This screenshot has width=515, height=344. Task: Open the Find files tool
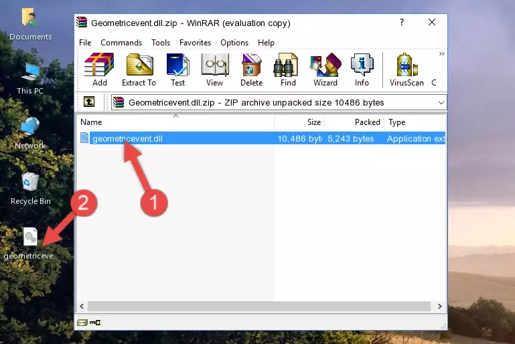pyautogui.click(x=288, y=69)
